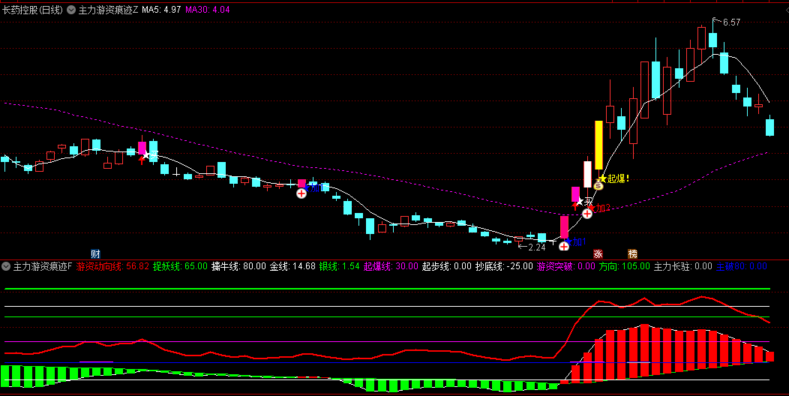Viewport: 789px width, 396px height.
Task: Click the yellow star beside 起爆!
Action: tap(603, 178)
